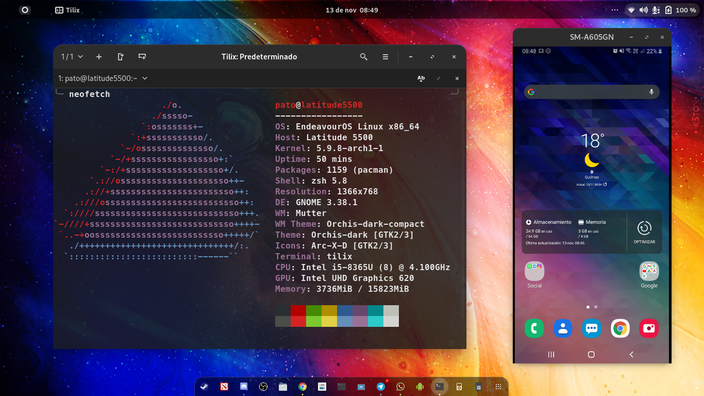Open Activities overview button in top bar
This screenshot has height=396, width=704.
pos(25,10)
